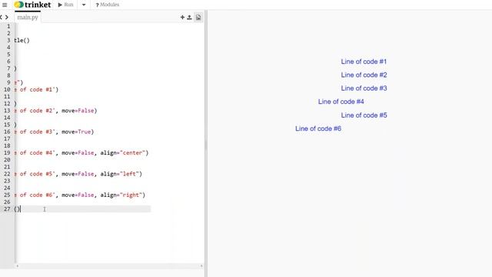Open the image library icon
Screen dimensions: 492x277
[x=198, y=17]
